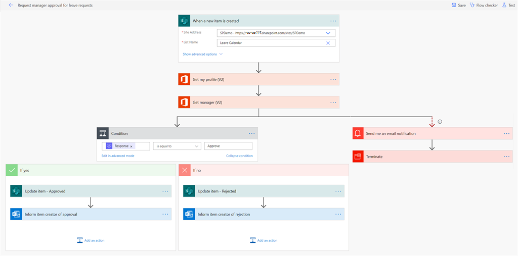Open the Condition card ellipsis menu
The width and height of the screenshot is (518, 256).
tap(251, 133)
